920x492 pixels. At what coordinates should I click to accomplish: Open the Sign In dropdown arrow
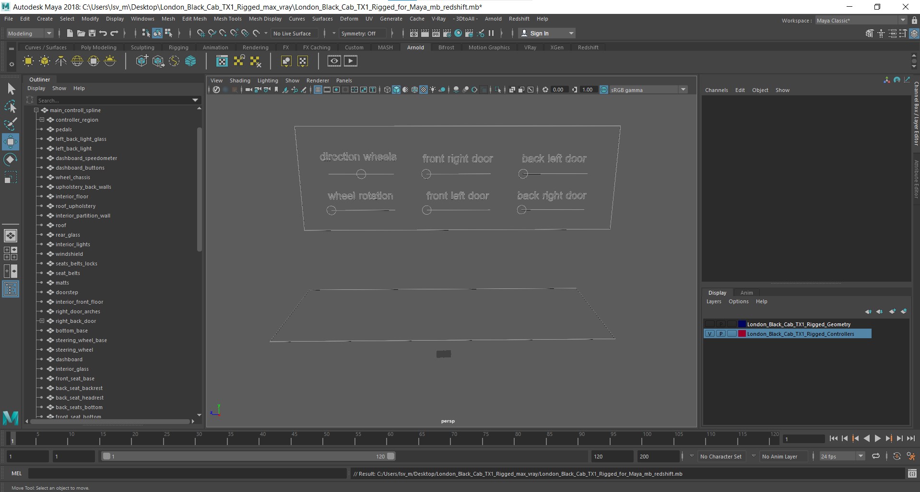571,33
